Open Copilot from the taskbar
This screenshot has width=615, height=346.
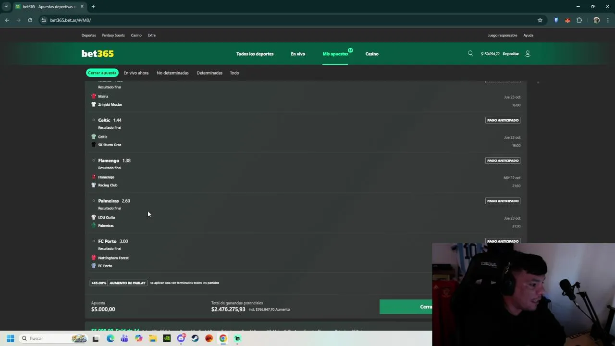139,338
